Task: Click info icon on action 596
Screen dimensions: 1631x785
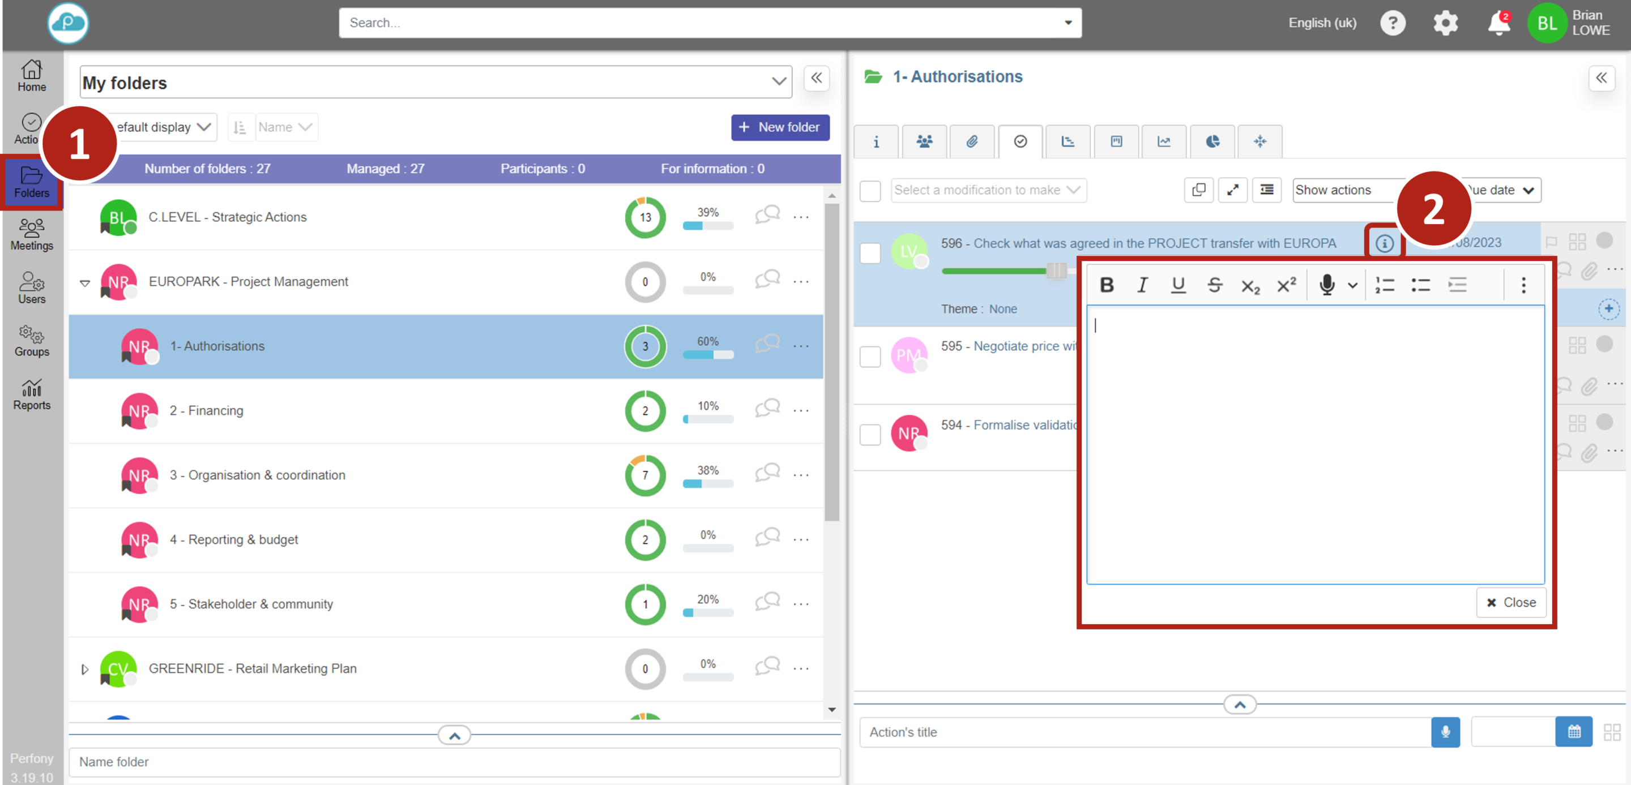Action: (1384, 243)
